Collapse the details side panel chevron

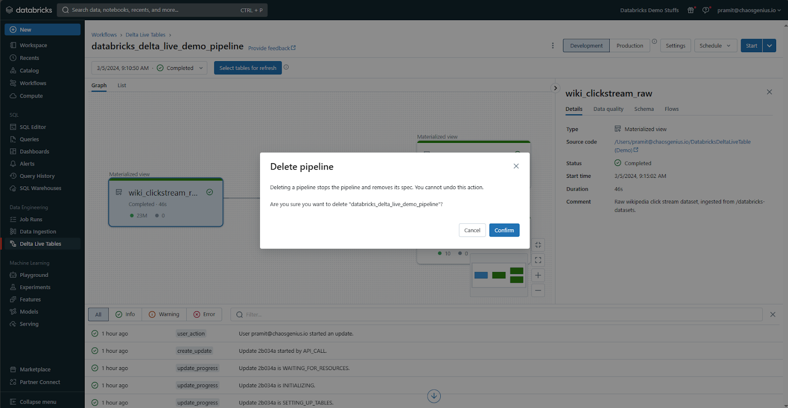point(556,88)
